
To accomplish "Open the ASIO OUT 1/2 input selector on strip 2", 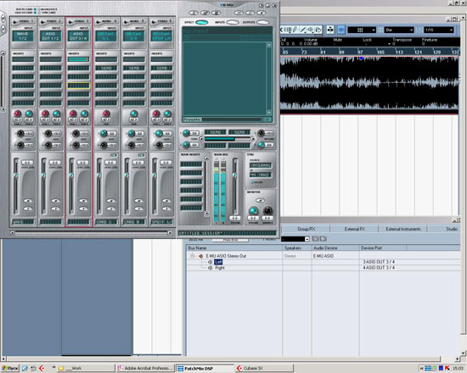I will click(x=51, y=36).
